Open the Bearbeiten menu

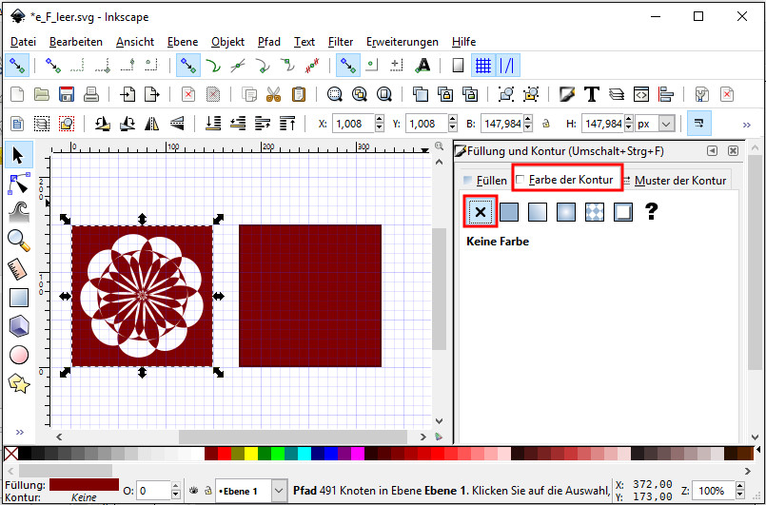[x=76, y=42]
